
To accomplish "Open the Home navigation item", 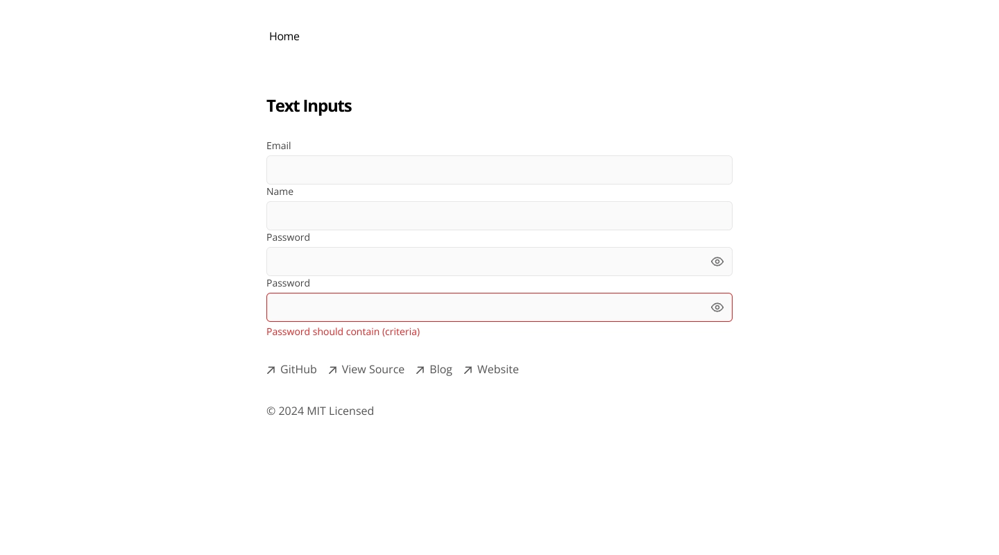I will tap(284, 36).
